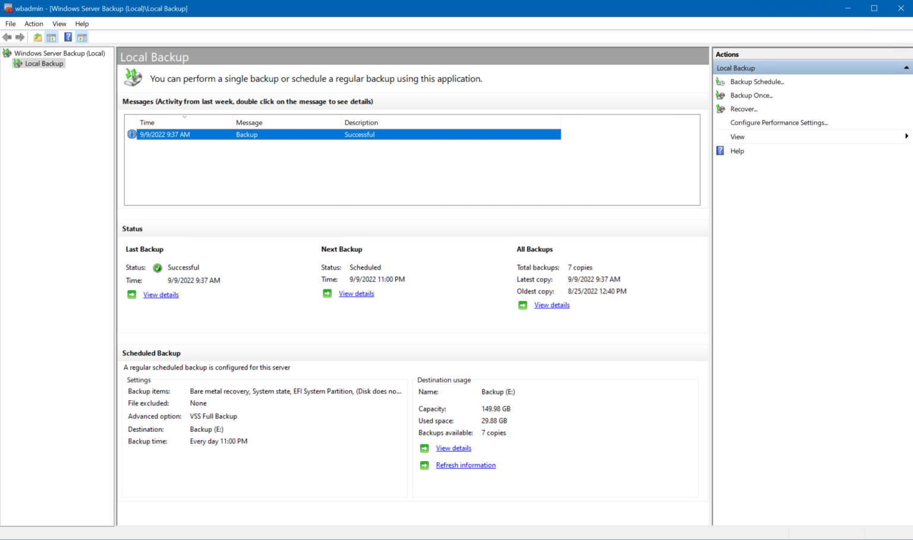
Task: Expand the View submenu arrow in Actions pane
Action: pos(905,136)
